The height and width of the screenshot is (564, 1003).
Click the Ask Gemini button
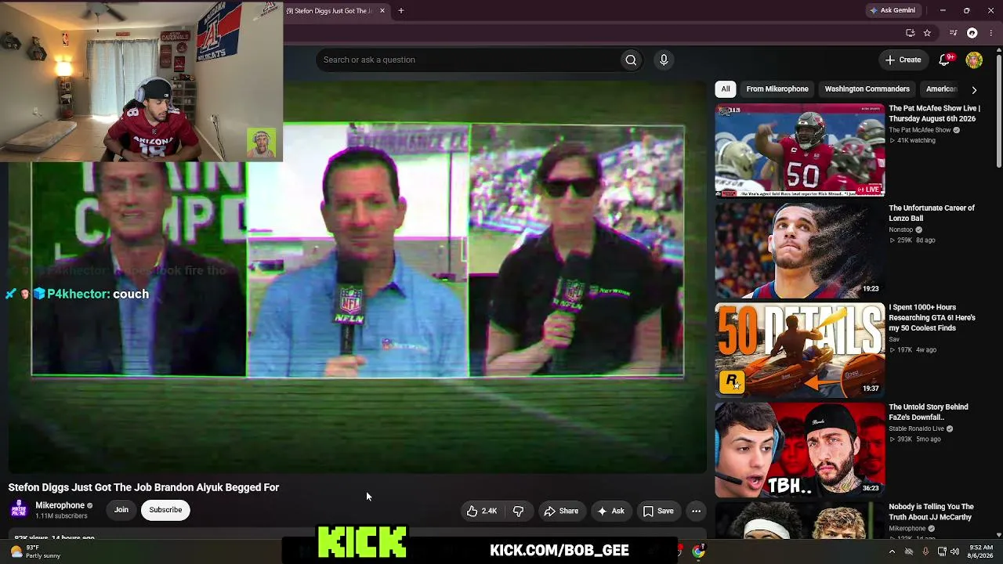(x=893, y=11)
